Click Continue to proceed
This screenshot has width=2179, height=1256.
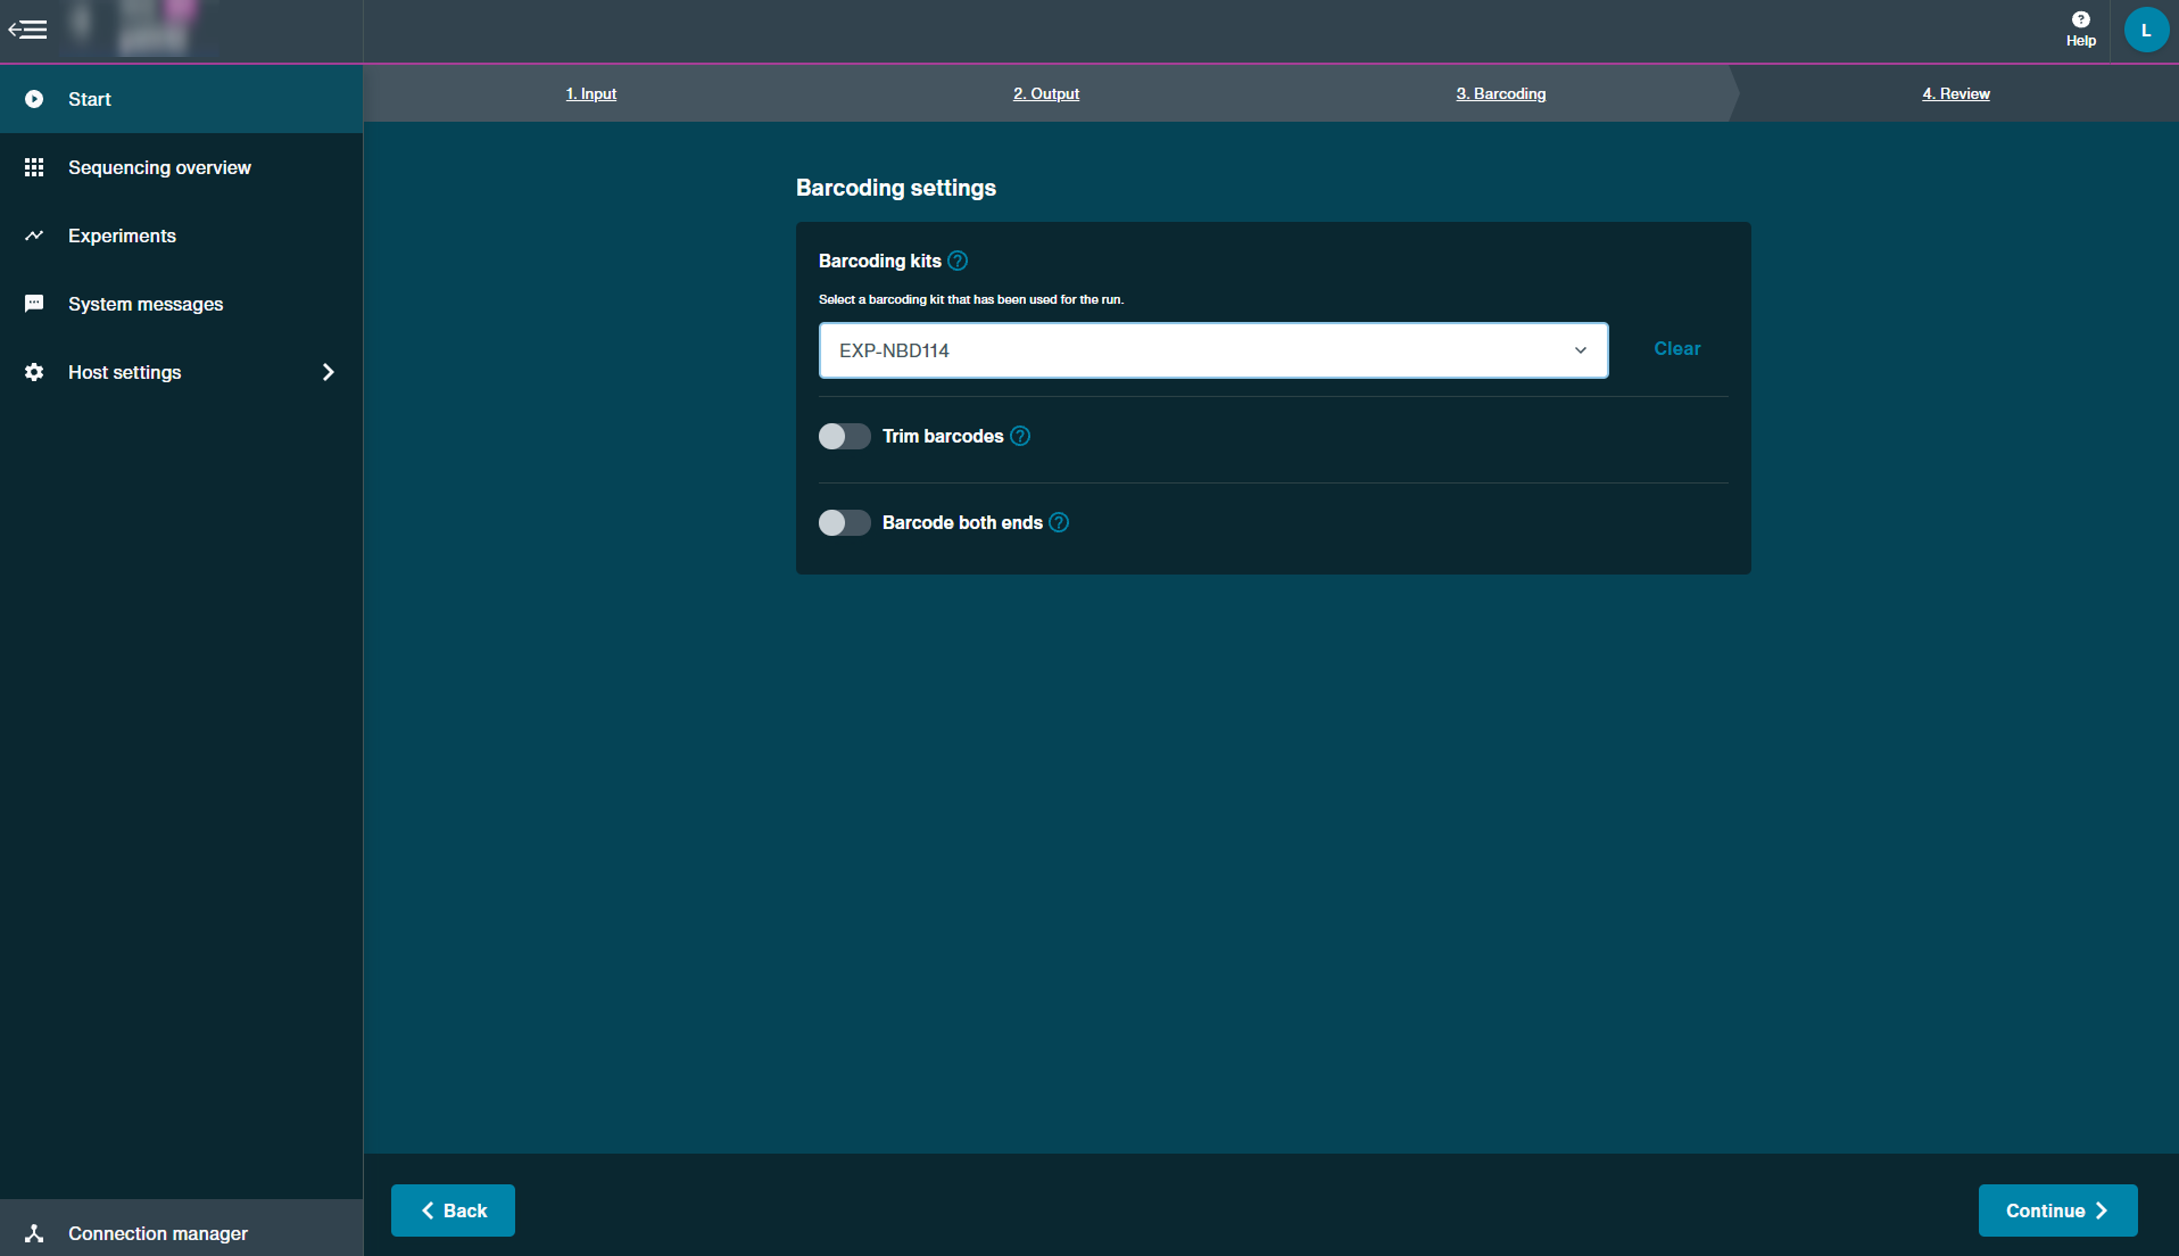click(x=2056, y=1209)
